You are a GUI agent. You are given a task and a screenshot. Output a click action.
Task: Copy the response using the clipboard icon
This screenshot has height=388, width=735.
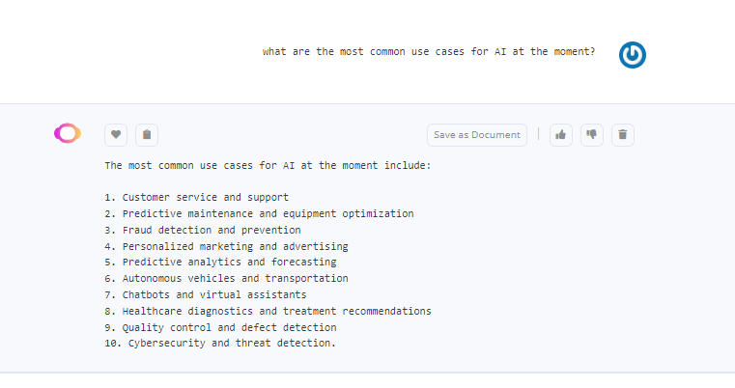147,135
